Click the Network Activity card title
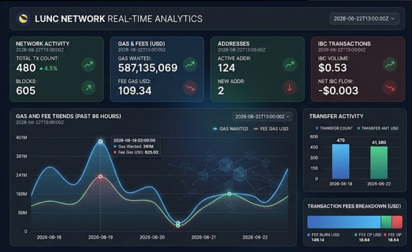This screenshot has height=252, width=412. click(43, 44)
